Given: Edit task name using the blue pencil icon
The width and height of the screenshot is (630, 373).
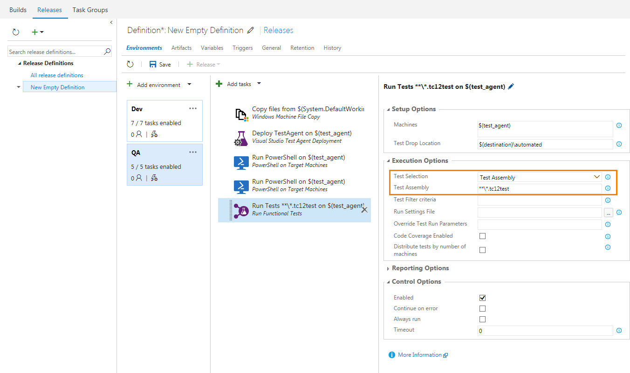Looking at the screenshot, I should coord(511,87).
